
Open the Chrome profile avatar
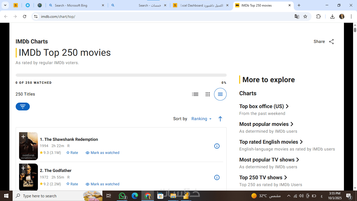(342, 16)
